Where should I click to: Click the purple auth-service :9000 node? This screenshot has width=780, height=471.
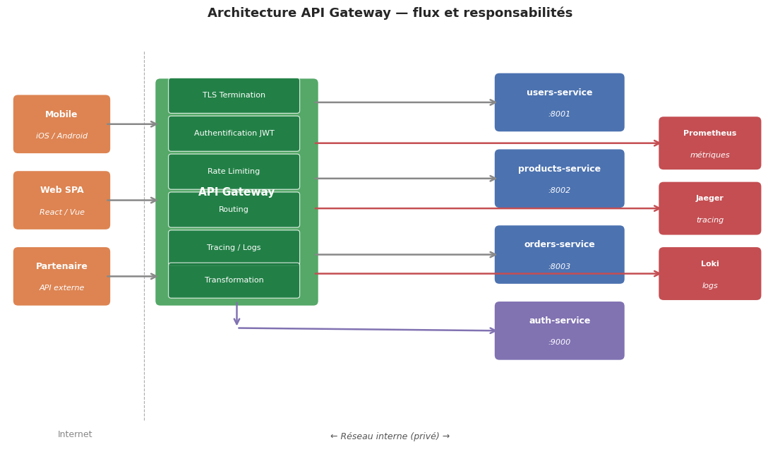pyautogui.click(x=559, y=330)
